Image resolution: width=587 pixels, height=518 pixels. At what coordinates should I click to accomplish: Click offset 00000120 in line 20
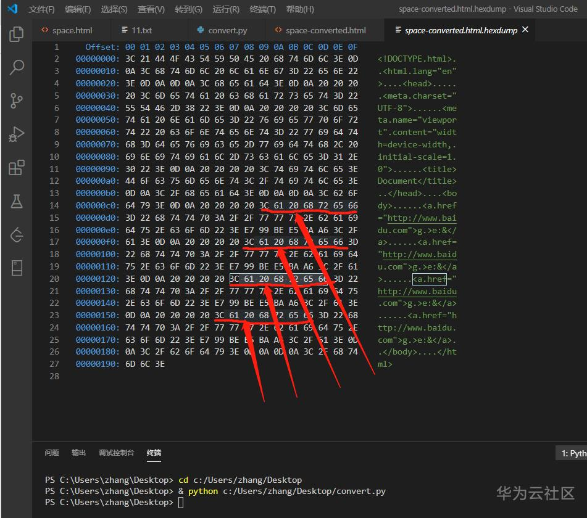tap(98, 279)
